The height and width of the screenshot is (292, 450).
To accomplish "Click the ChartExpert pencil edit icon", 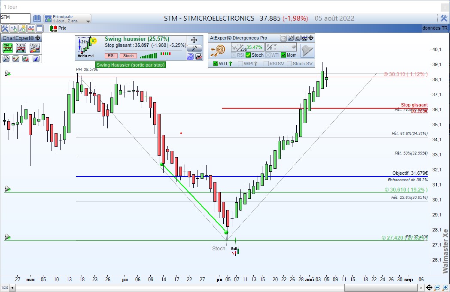I will coord(16,59).
